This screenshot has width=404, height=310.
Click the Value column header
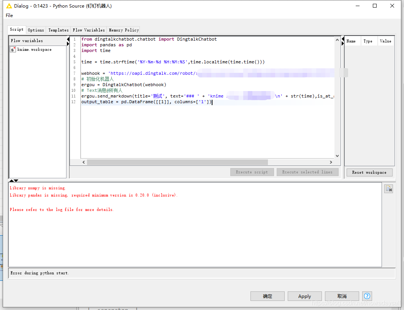pos(385,41)
